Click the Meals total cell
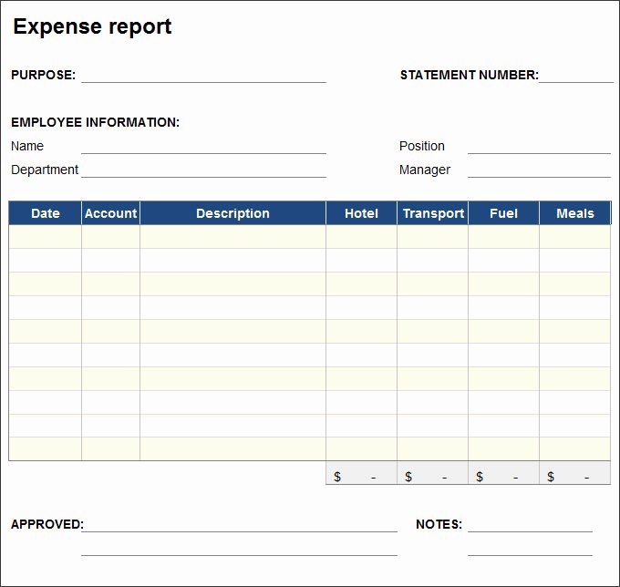Viewport: 620px width, 587px height. click(575, 473)
